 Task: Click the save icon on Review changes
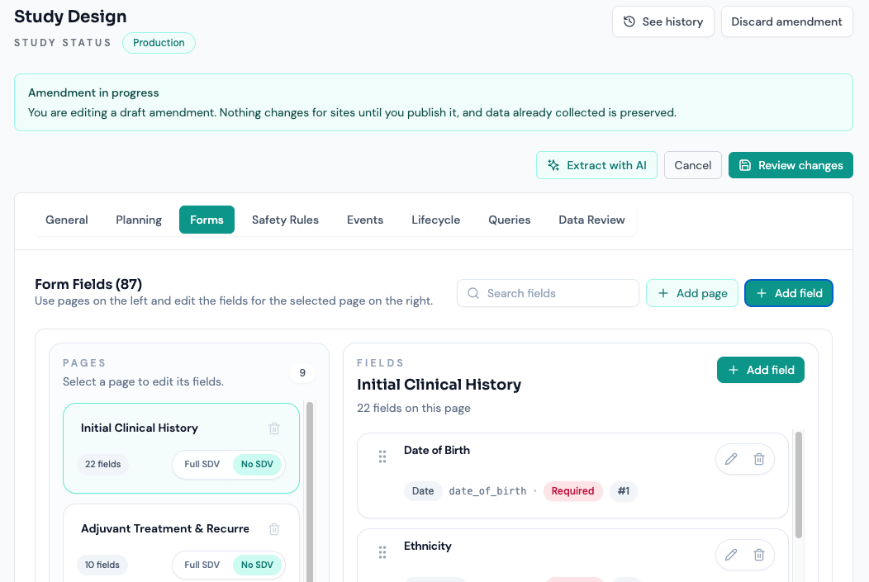[x=745, y=165]
